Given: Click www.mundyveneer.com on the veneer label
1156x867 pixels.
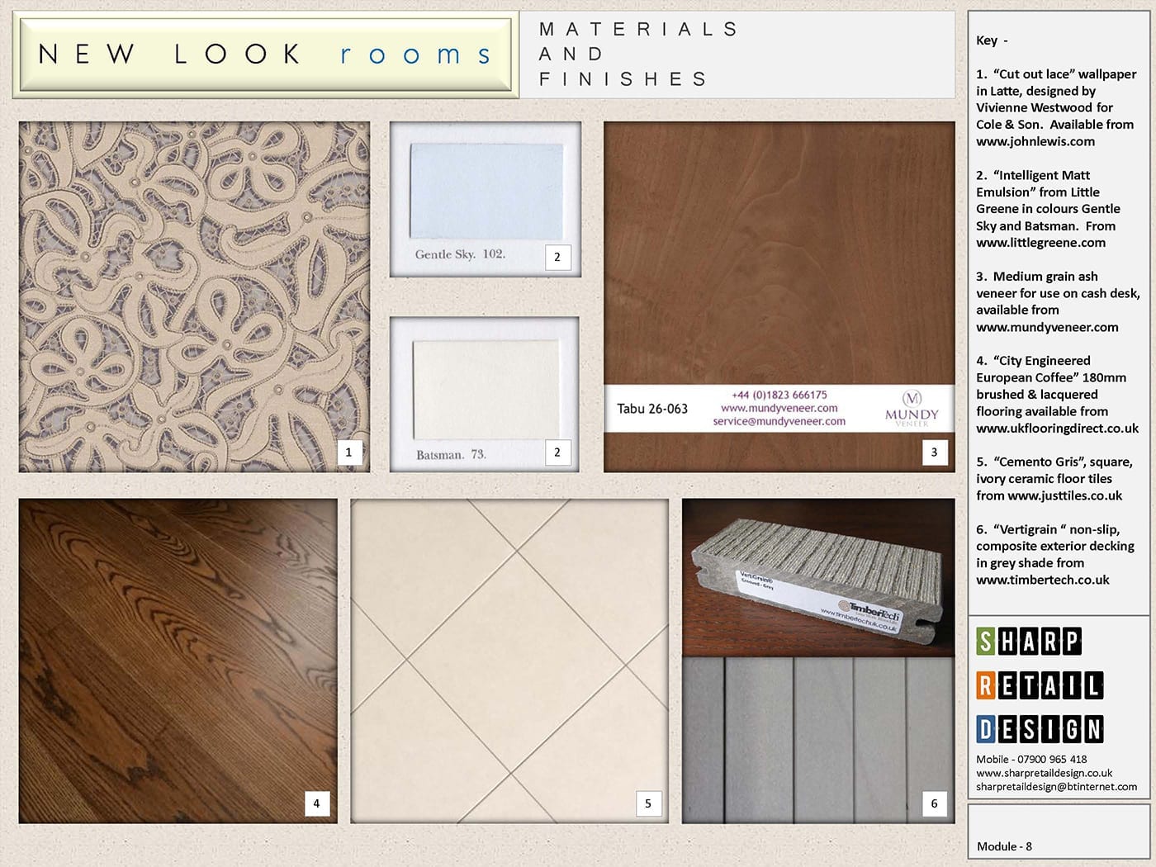Looking at the screenshot, I should tap(779, 408).
